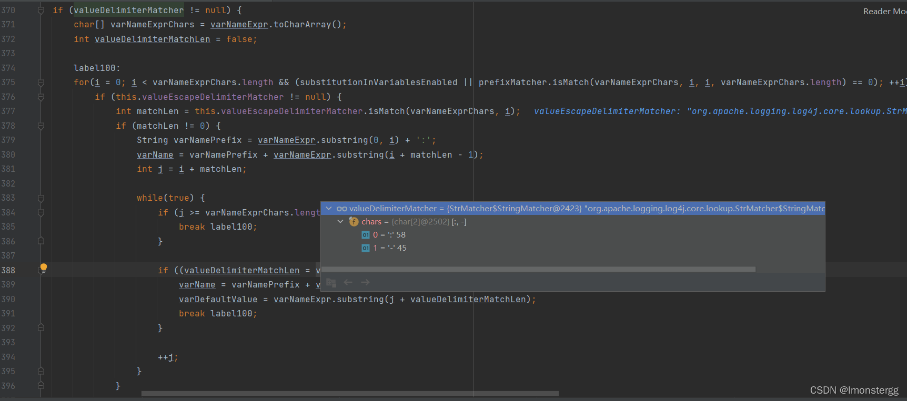The height and width of the screenshot is (401, 907).
Task: Fold the for loop at line 375
Action: point(41,83)
